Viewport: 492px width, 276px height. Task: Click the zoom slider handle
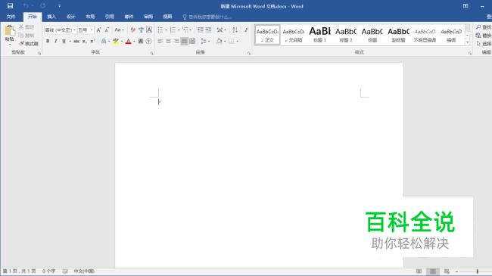478,271
